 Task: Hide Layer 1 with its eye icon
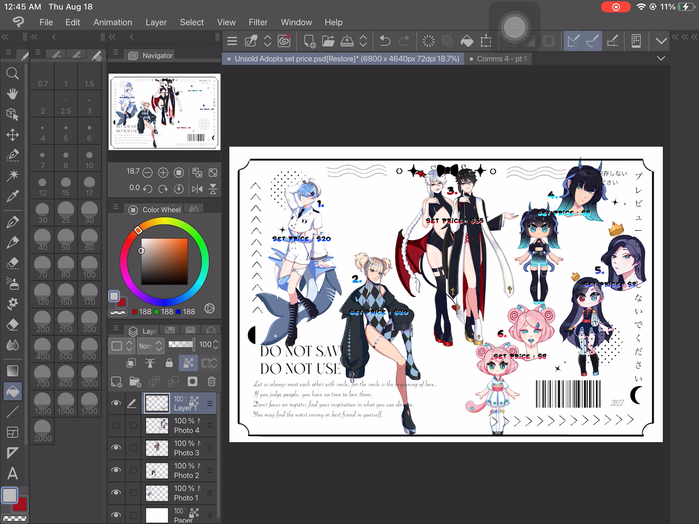click(116, 403)
